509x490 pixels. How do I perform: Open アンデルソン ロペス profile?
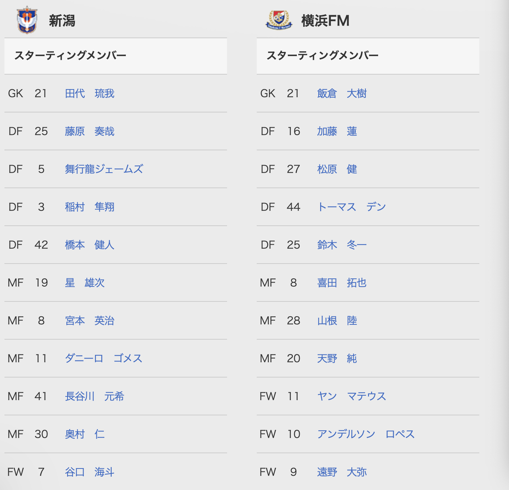pos(366,434)
